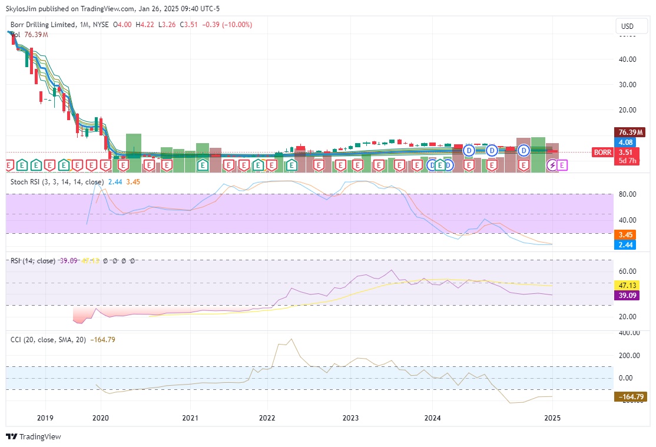Screen dimensions: 656x447
Task: Click the purple lightning bolt marker
Action: click(552, 165)
